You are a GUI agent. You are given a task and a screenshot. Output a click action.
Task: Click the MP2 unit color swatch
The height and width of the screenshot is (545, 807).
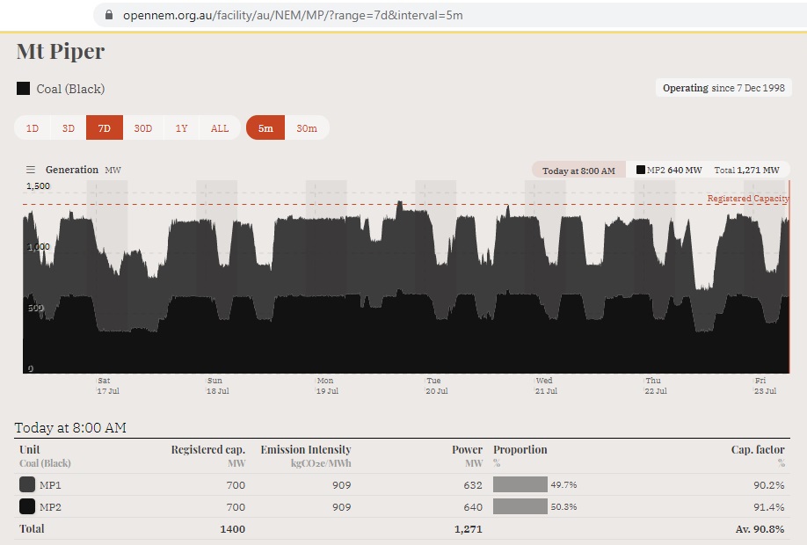(x=26, y=506)
